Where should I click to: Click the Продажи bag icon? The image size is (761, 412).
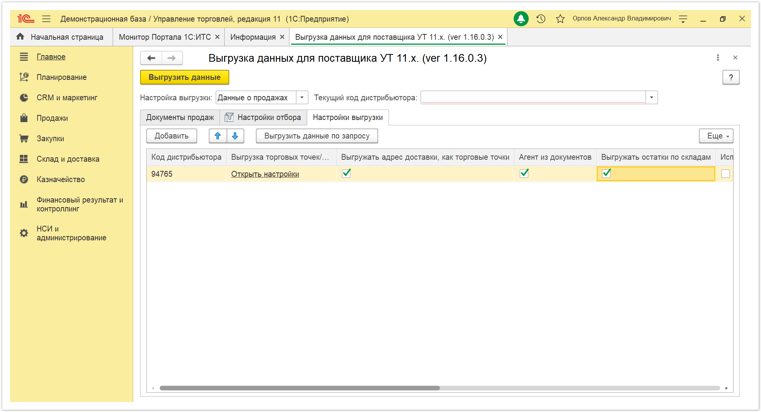[24, 118]
